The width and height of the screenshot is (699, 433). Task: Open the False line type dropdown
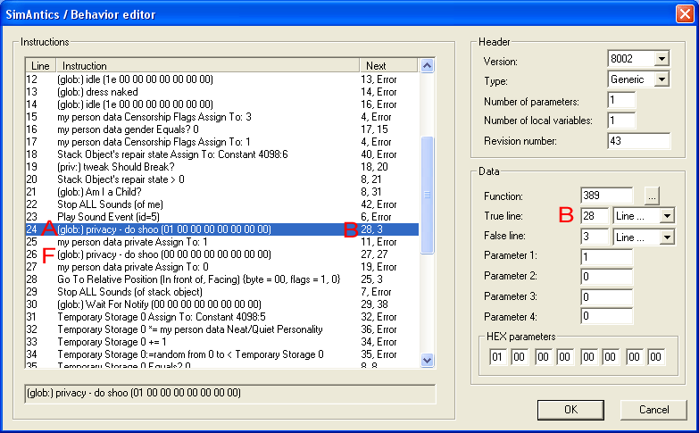pos(667,237)
